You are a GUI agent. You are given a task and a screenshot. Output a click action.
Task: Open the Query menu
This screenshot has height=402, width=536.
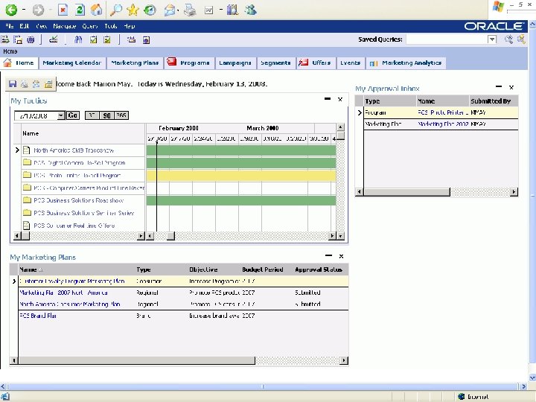coord(90,26)
